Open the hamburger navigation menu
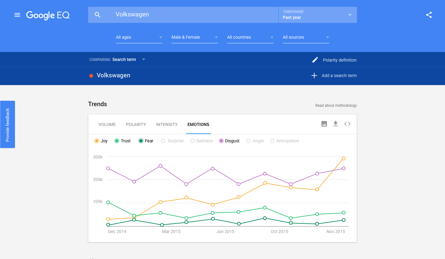This screenshot has height=259, width=445. point(17,15)
